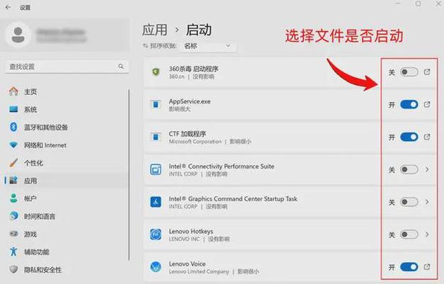Click the 查找设置 search field
The image size is (444, 284).
pyautogui.click(x=67, y=67)
